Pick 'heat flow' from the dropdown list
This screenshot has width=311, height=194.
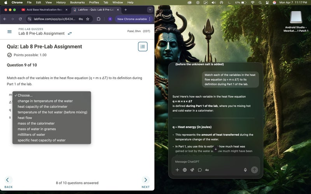pyautogui.click(x=25, y=118)
